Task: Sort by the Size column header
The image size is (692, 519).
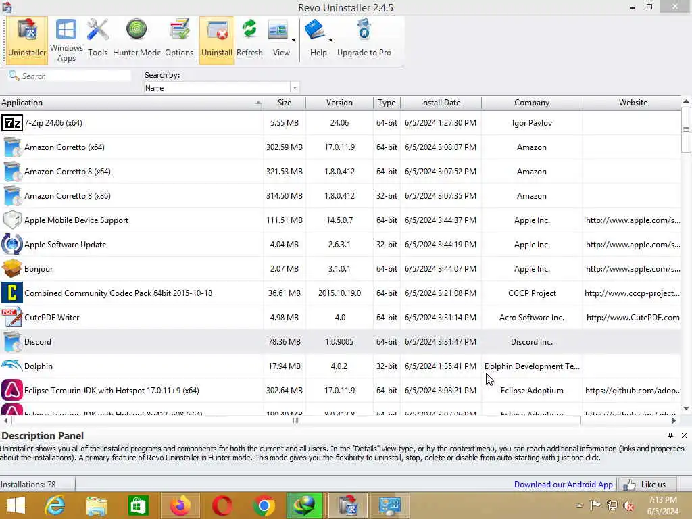Action: coord(285,103)
